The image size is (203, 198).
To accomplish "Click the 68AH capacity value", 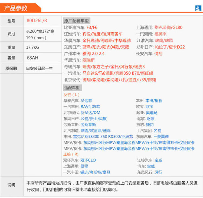I will (x=32, y=58).
